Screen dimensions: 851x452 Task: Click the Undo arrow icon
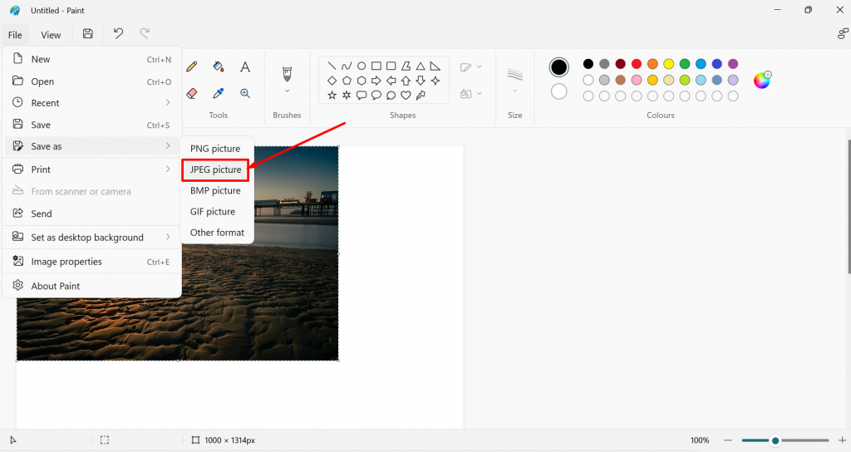[x=118, y=34]
